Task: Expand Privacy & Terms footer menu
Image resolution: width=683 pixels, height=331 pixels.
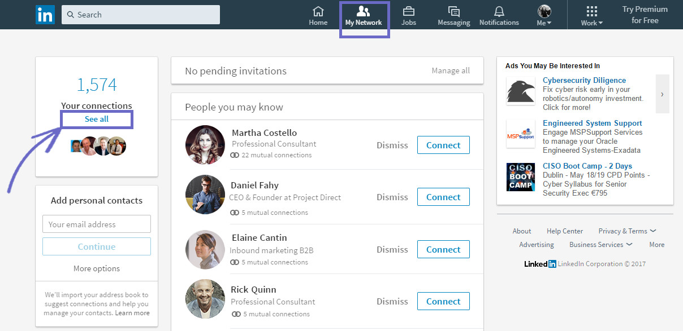Action: [x=627, y=231]
